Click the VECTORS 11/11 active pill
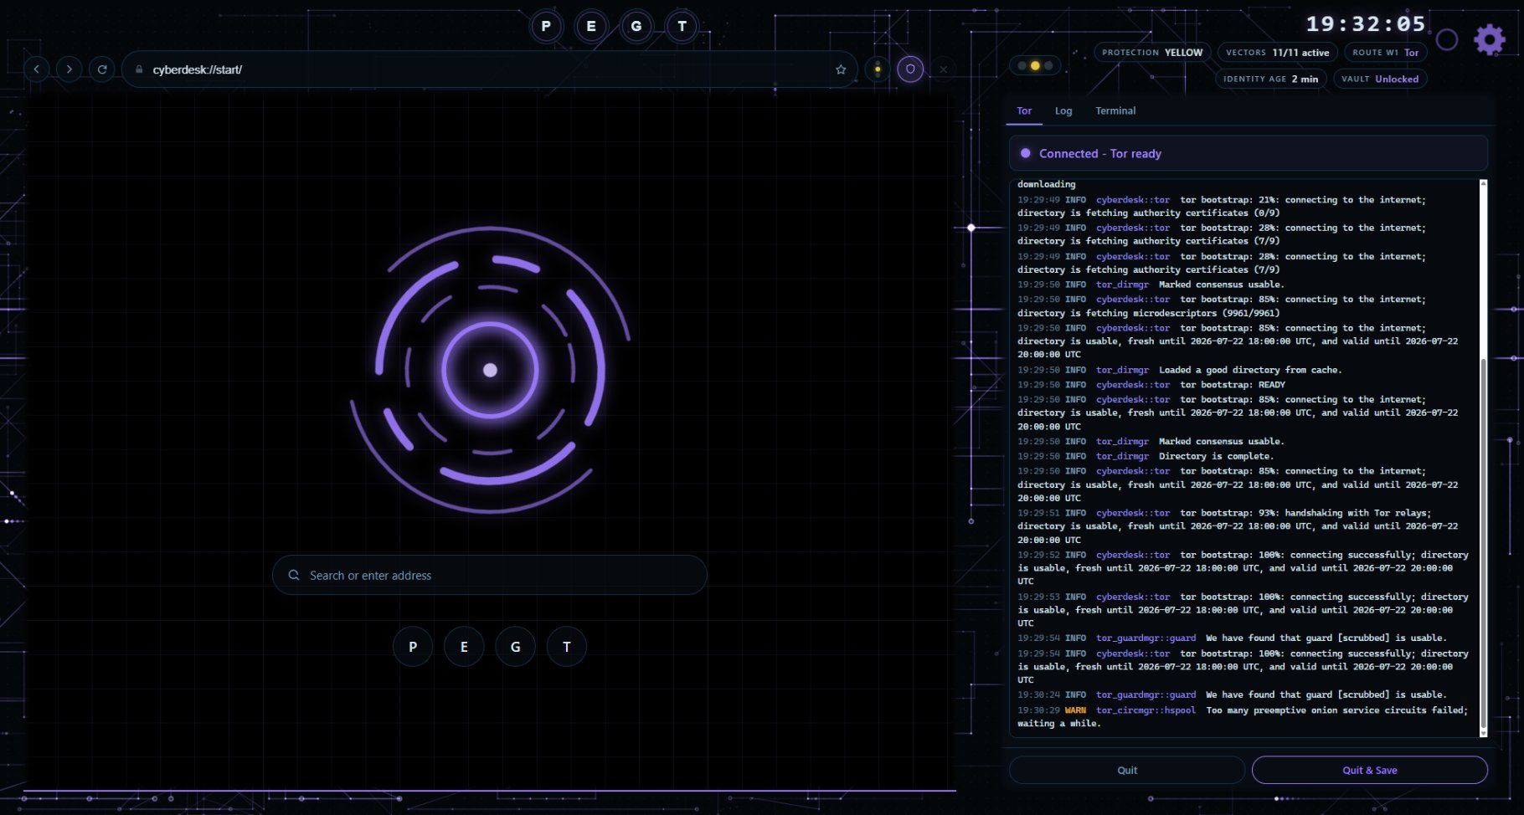 click(1277, 52)
